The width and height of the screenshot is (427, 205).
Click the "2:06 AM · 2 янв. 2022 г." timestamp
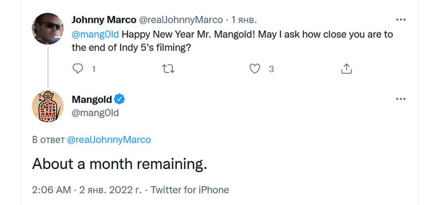[87, 190]
